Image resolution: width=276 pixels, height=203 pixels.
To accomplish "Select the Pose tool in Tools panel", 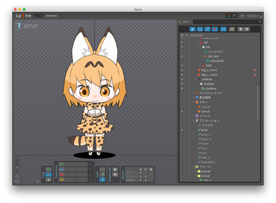I will click(48, 169).
